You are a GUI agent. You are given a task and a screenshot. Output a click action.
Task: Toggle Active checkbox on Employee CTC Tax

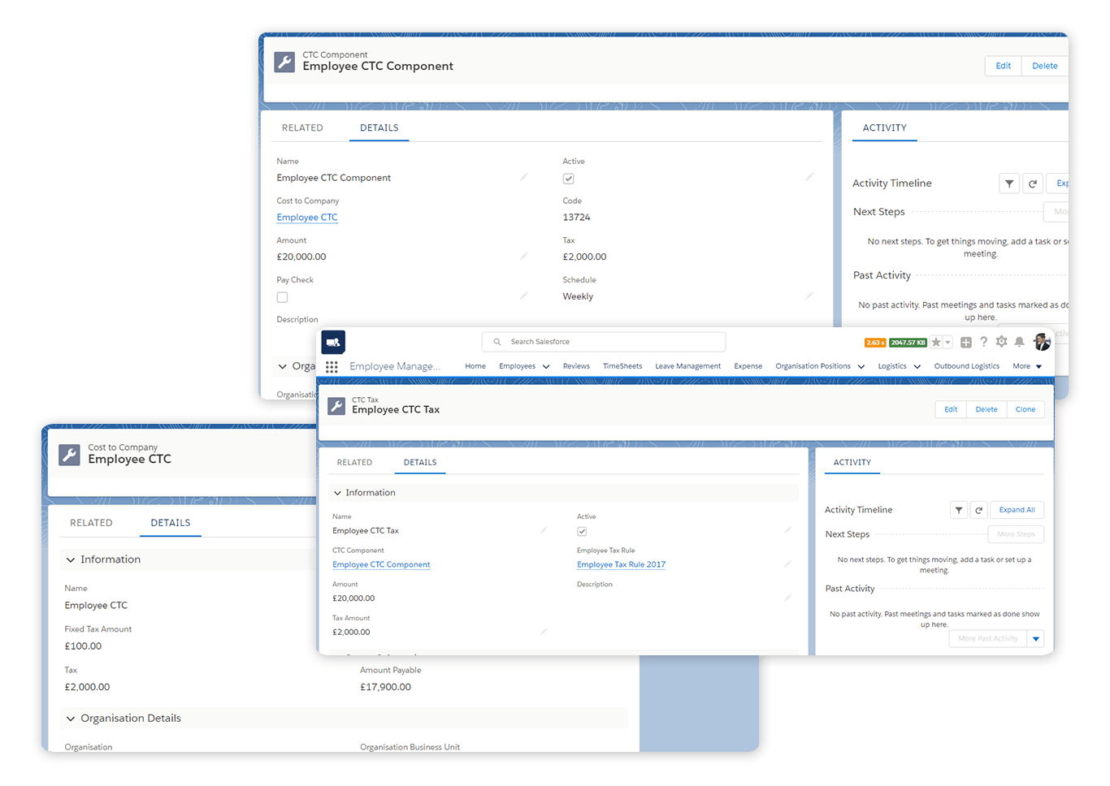click(582, 532)
